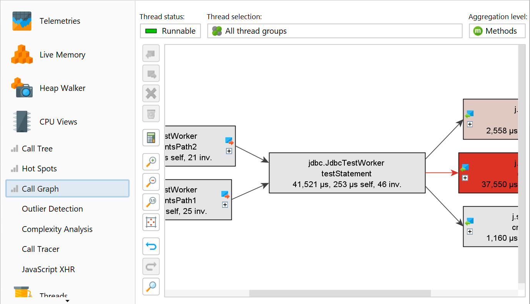Select Hot Spots in the sidebar
530x304 pixels.
tap(39, 169)
